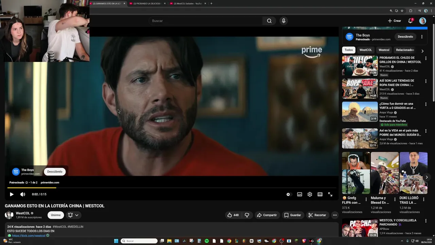This screenshot has width=435, height=245.
Task: Open Chrome extensions puzzle icon
Action: [411, 11]
